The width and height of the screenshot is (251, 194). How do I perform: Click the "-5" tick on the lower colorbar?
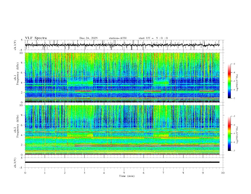(234, 133)
